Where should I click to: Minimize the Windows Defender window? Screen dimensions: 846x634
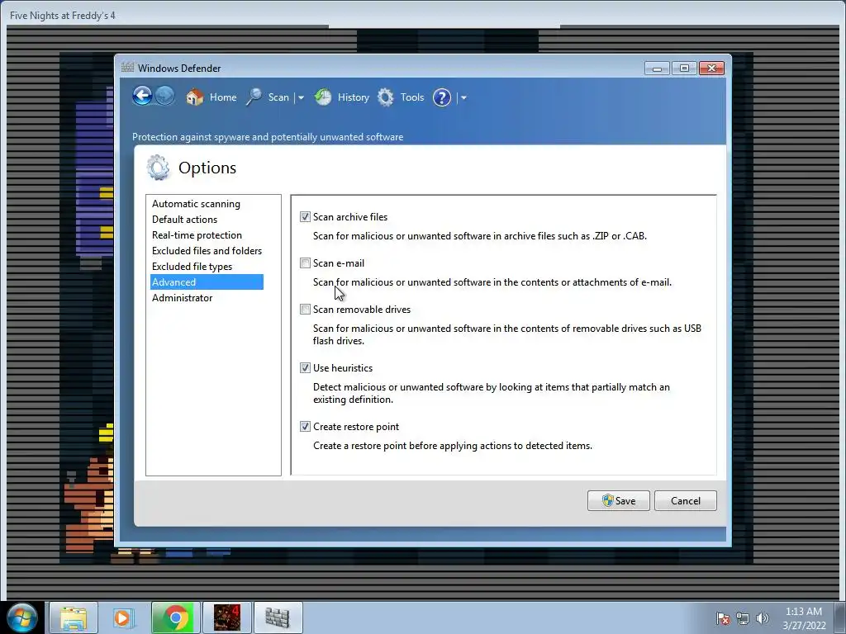point(657,69)
